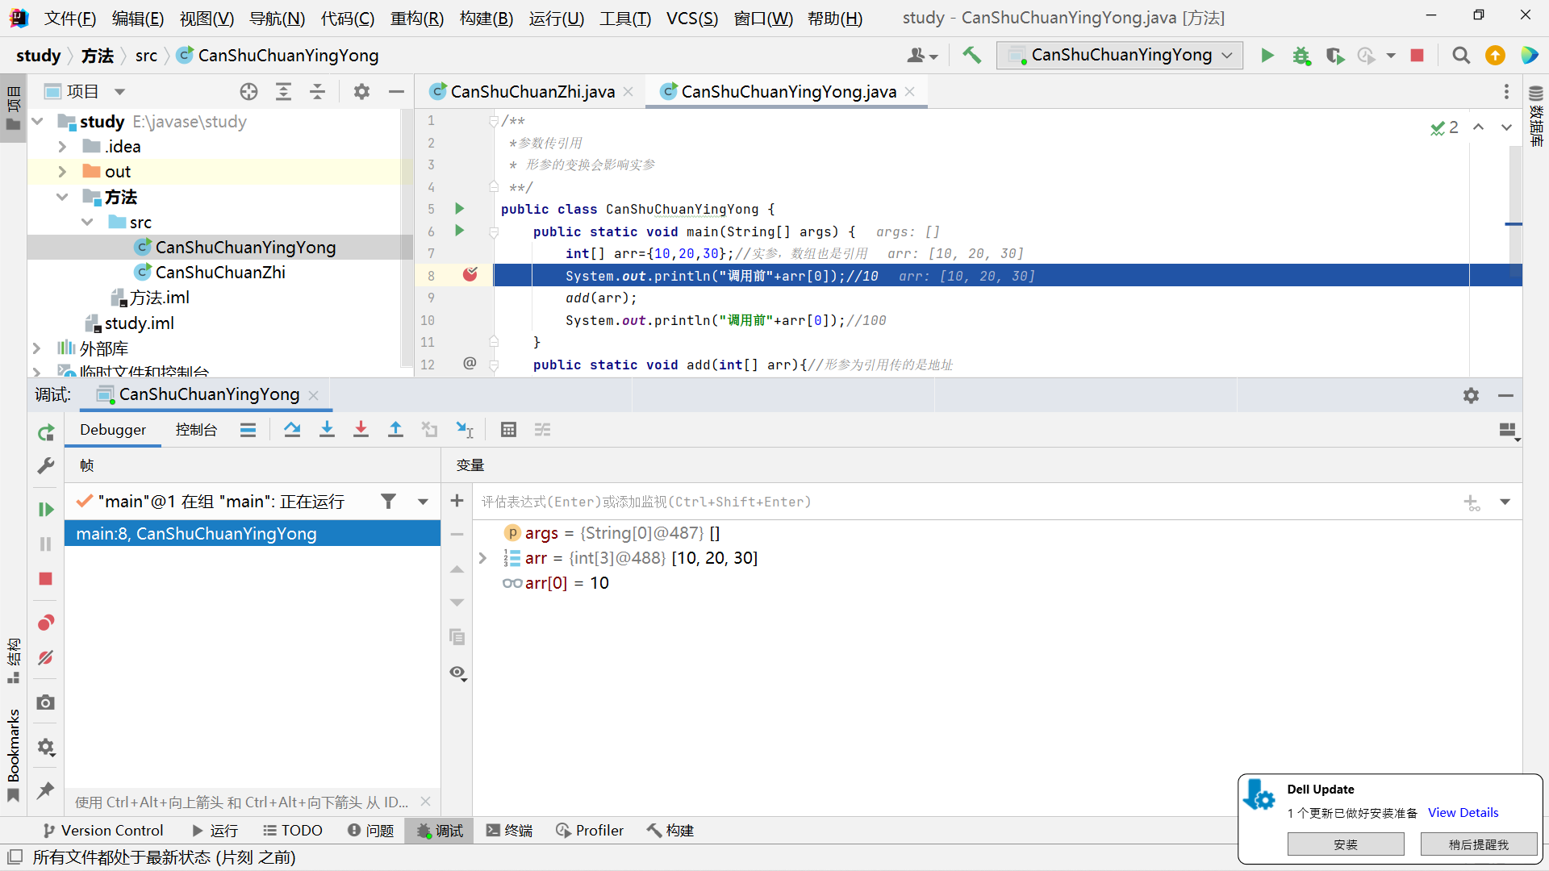Switch to CanShuChuanZhi.java editor tab
The height and width of the screenshot is (871, 1549).
[x=532, y=92]
